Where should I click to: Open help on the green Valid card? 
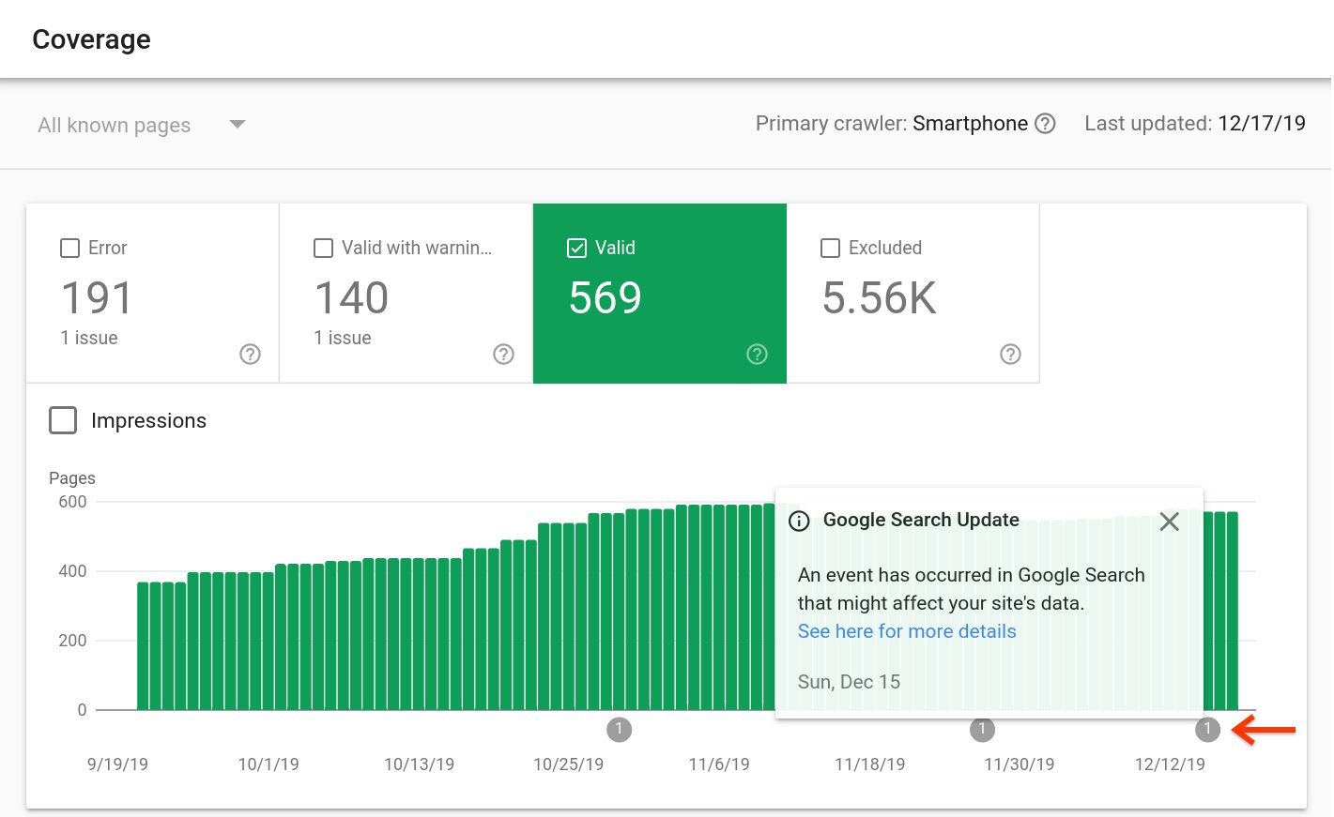click(757, 354)
